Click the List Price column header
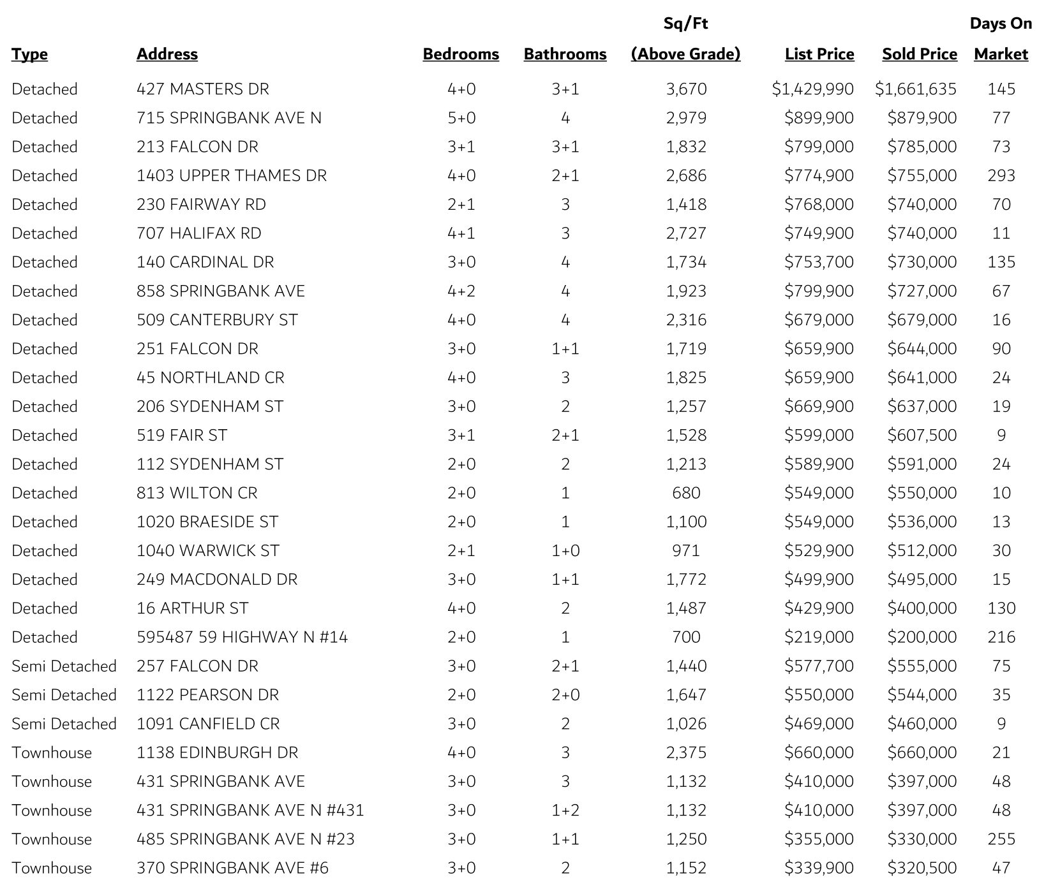Image resolution: width=1053 pixels, height=887 pixels. pos(819,54)
